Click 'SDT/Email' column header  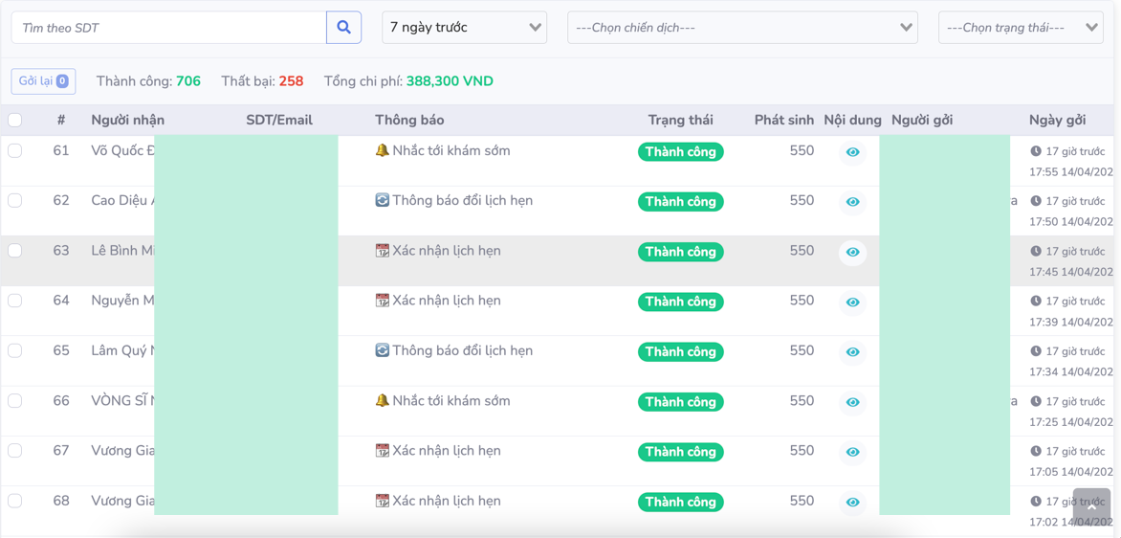click(x=279, y=121)
